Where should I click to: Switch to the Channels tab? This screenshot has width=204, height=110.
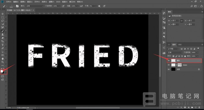[180, 45]
